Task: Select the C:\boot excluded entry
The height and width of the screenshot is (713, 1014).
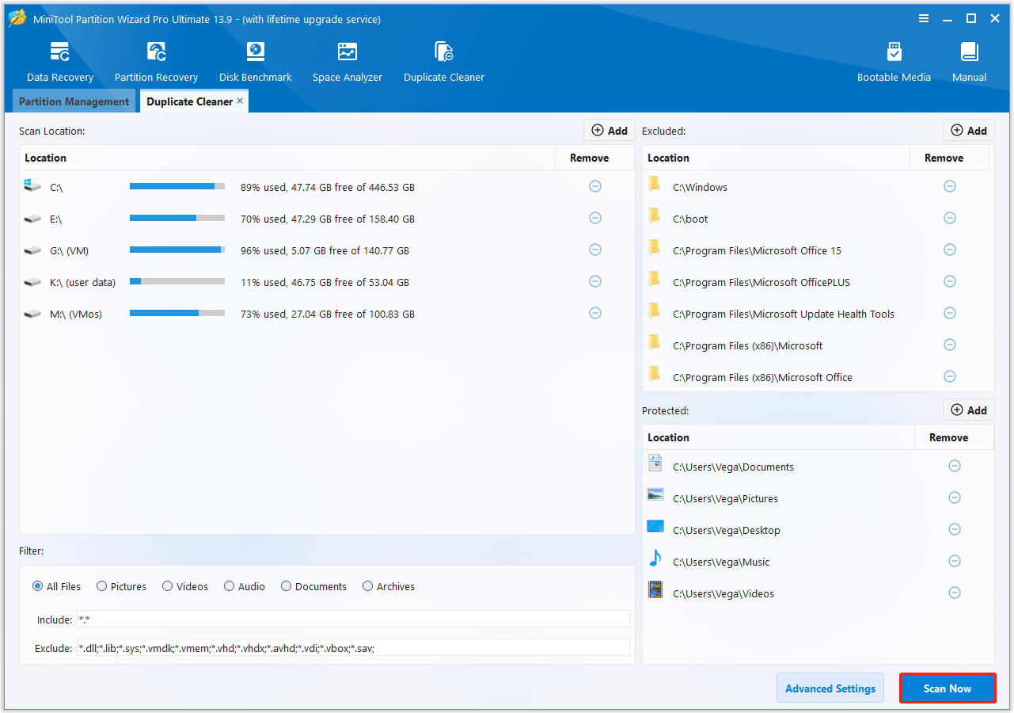Action: [x=816, y=219]
